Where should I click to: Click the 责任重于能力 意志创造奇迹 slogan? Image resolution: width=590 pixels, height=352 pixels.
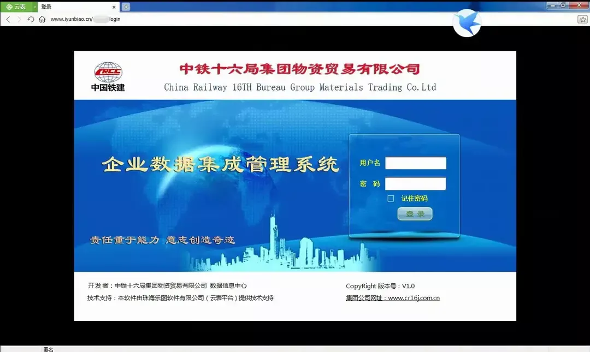click(x=162, y=240)
